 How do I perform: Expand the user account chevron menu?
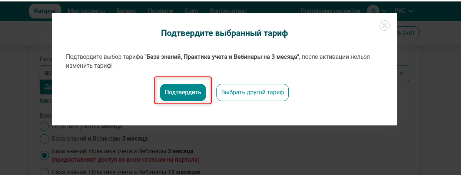click(384, 11)
